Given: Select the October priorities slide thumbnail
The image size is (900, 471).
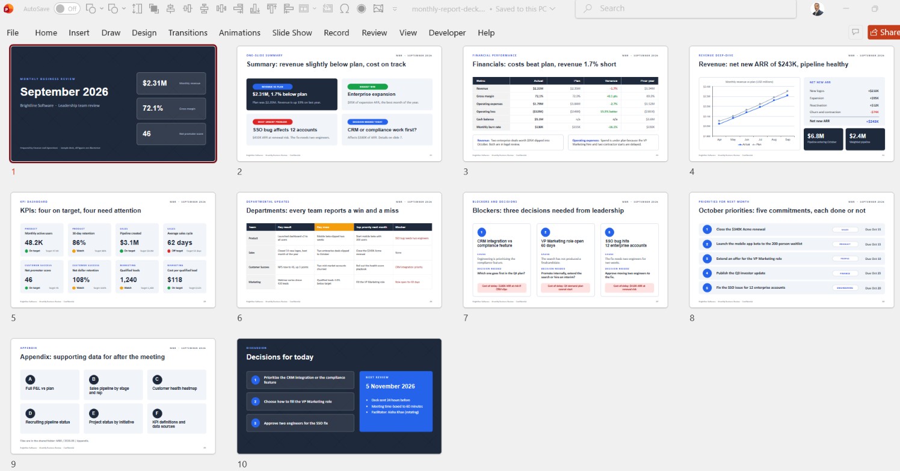Looking at the screenshot, I should (x=791, y=250).
